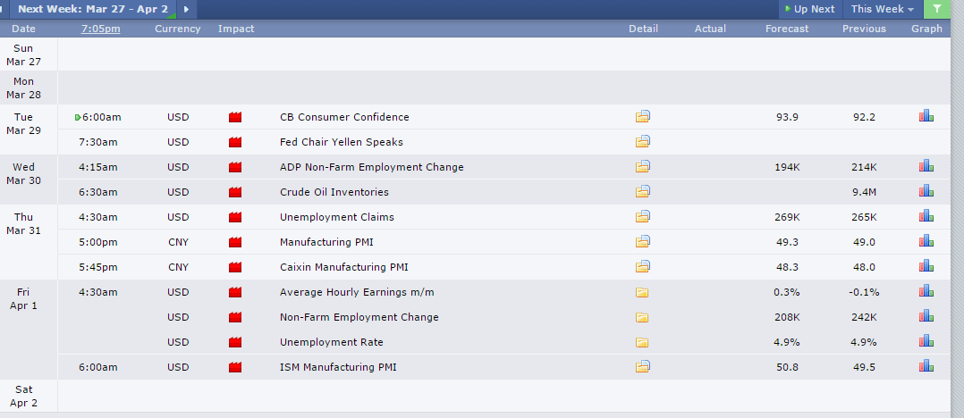Open the This Week dropdown

883,9
